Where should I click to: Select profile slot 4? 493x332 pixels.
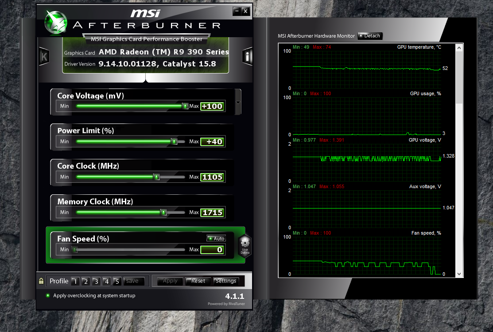pyautogui.click(x=107, y=281)
